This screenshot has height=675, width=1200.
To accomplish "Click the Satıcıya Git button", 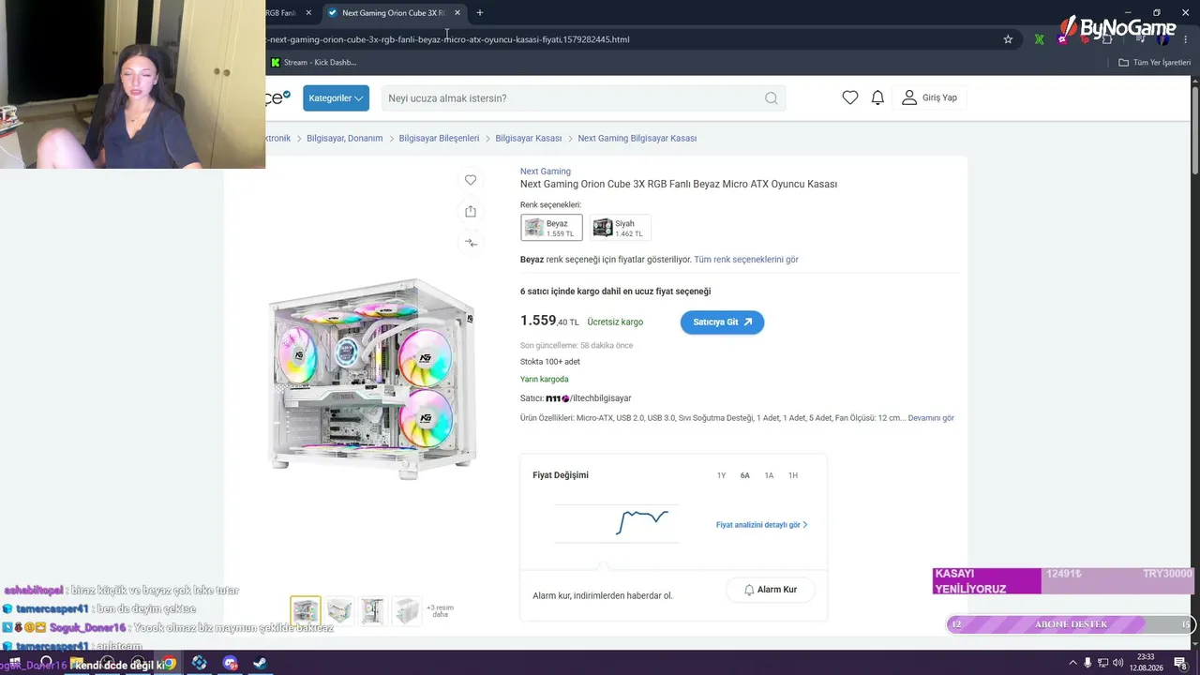I will pos(722,322).
